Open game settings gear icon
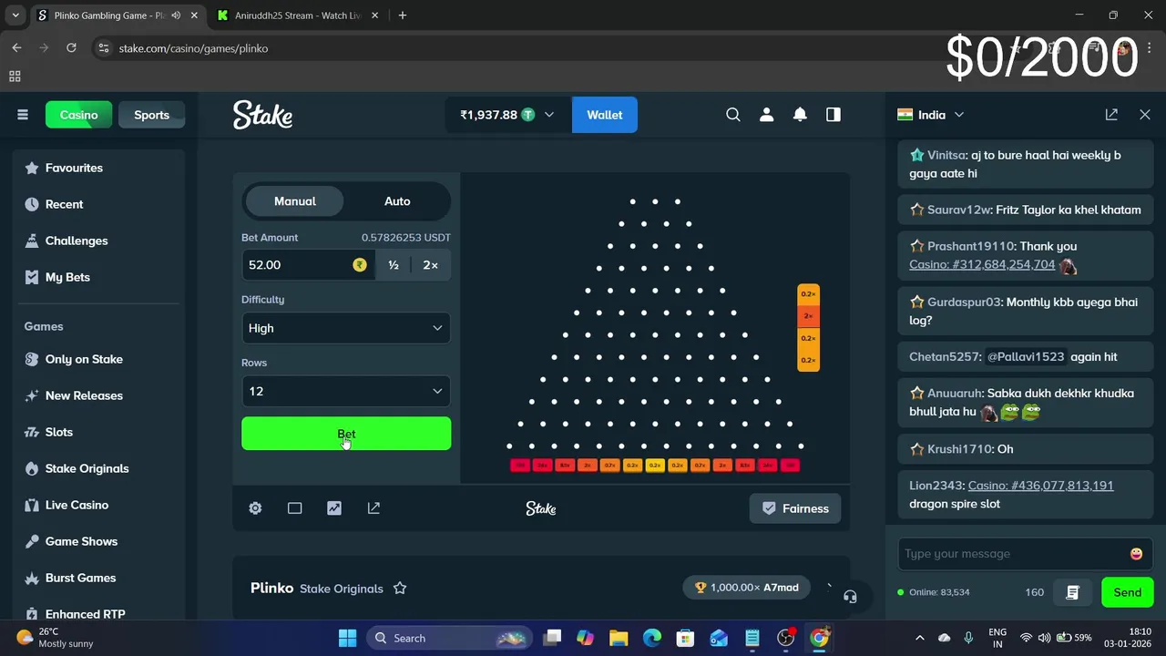Viewport: 1166px width, 656px height. coord(255,508)
